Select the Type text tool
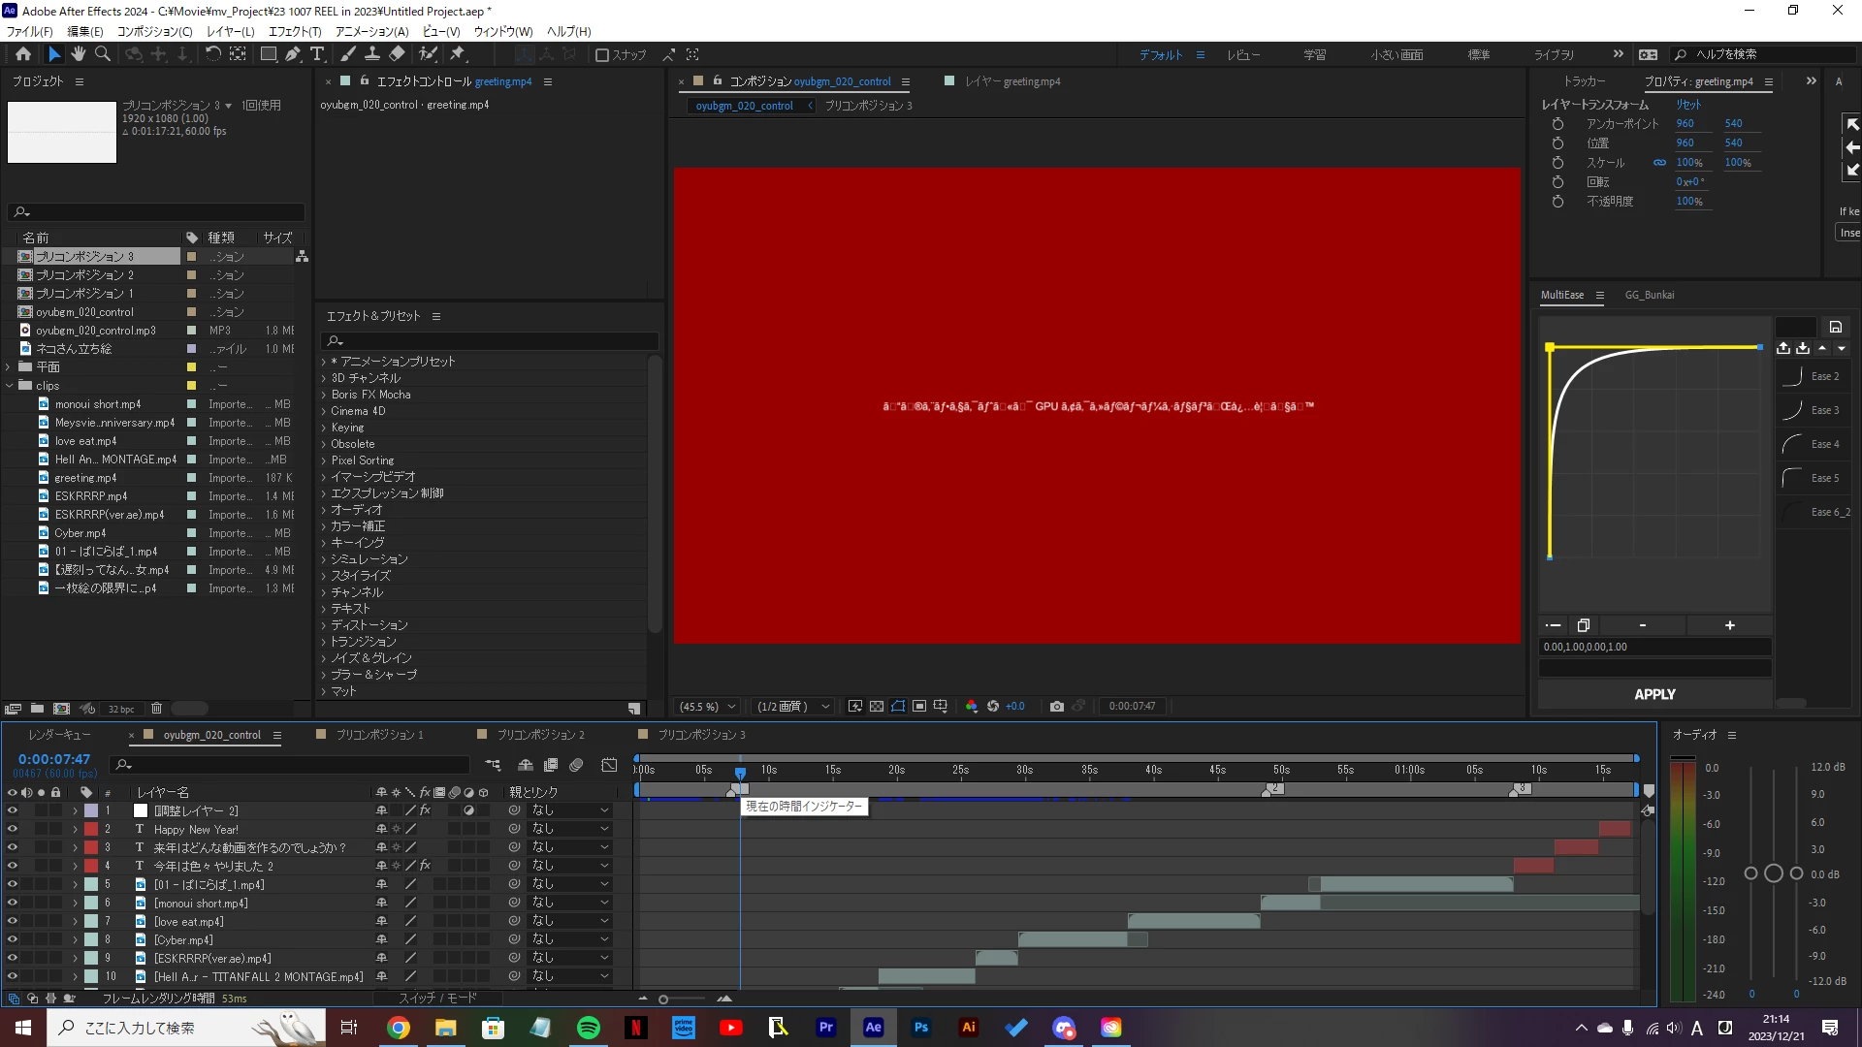 (317, 54)
